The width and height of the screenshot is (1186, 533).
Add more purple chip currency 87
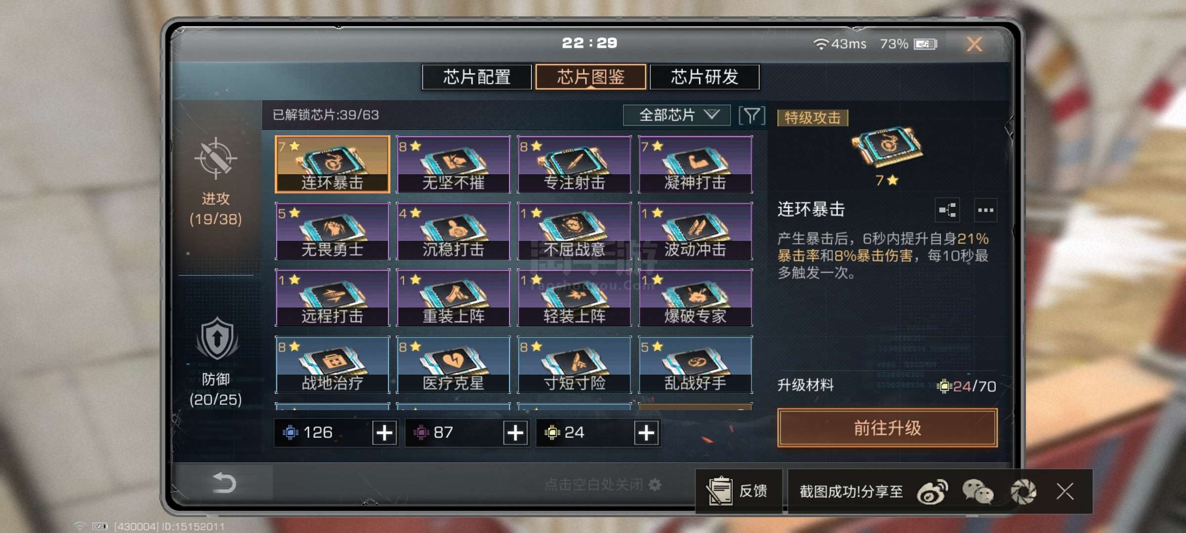tap(515, 433)
